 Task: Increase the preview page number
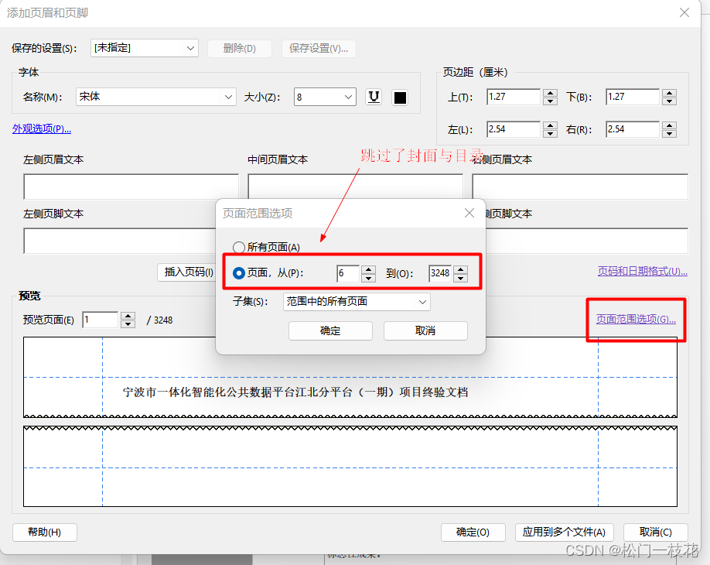[x=128, y=316]
